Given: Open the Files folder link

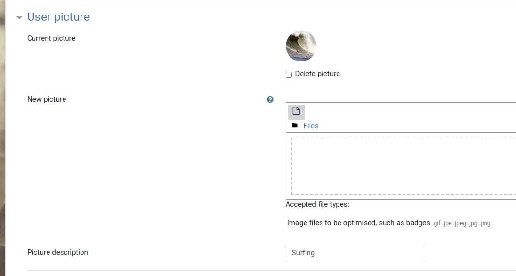Looking at the screenshot, I should click(311, 126).
